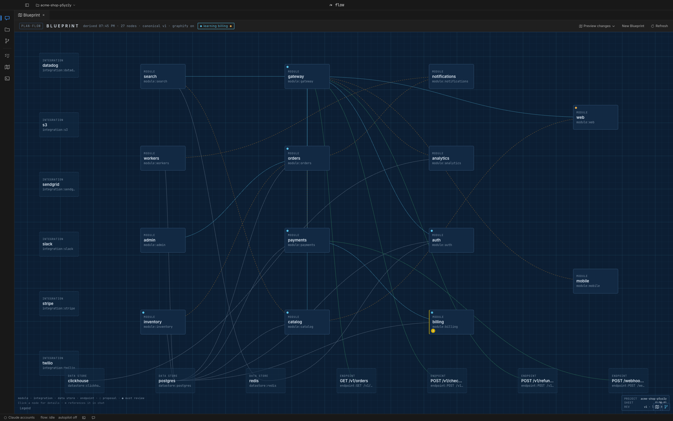Click the learning billing status chip
The width and height of the screenshot is (673, 421).
pyautogui.click(x=216, y=26)
